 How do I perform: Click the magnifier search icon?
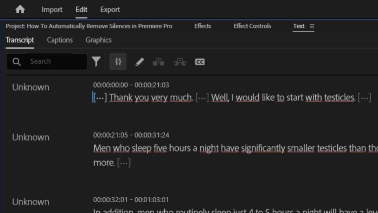coord(16,62)
